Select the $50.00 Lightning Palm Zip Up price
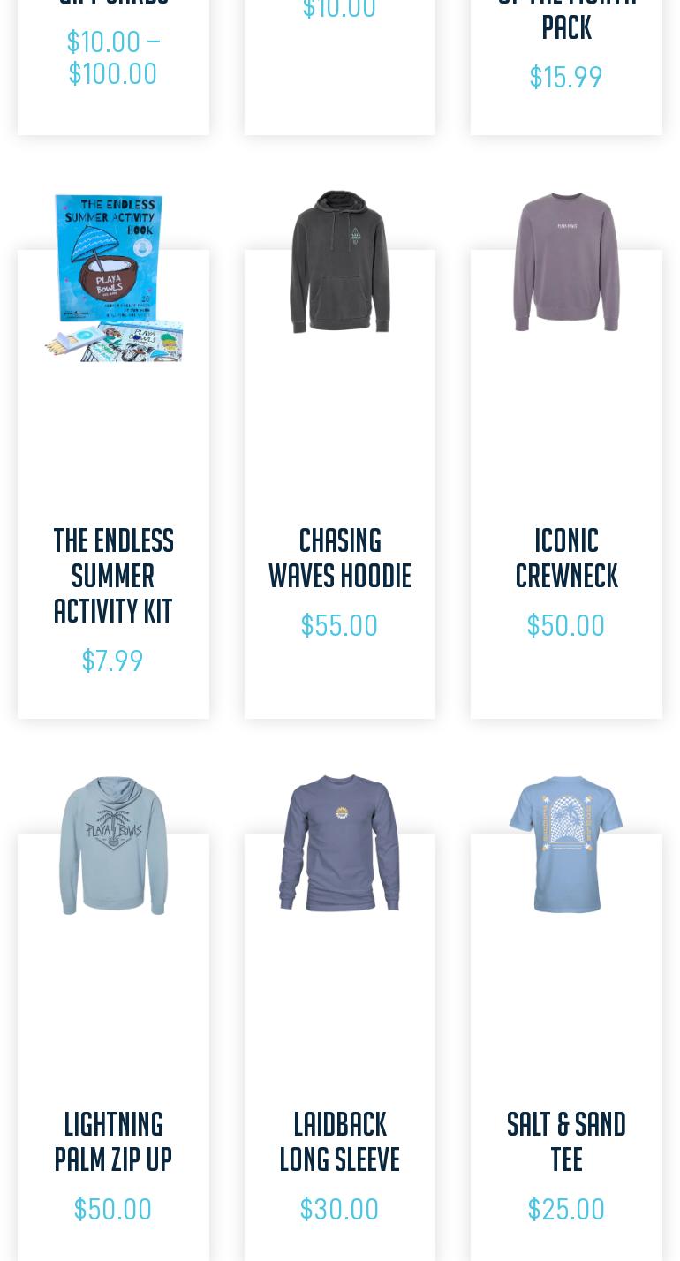Image resolution: width=680 pixels, height=1261 pixels. coord(113,1209)
